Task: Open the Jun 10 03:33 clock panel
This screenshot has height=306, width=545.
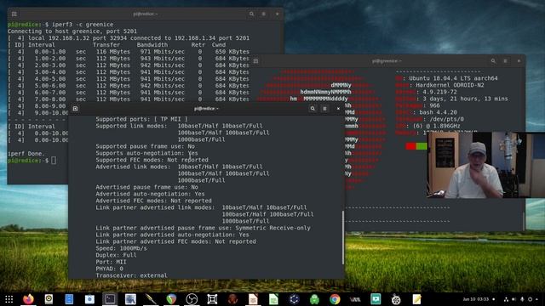Action: (475, 299)
